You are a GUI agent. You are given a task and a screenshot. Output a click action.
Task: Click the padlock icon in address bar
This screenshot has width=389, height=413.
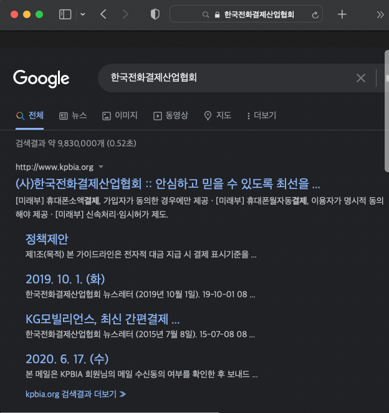pyautogui.click(x=217, y=14)
